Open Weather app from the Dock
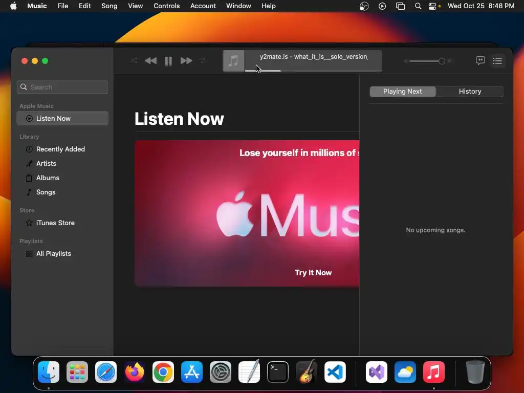Image resolution: width=524 pixels, height=393 pixels. [x=405, y=372]
